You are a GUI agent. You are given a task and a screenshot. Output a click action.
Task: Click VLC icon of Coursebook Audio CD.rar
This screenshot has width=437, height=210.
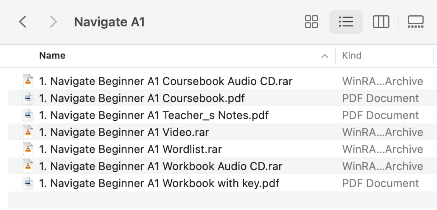click(x=28, y=81)
